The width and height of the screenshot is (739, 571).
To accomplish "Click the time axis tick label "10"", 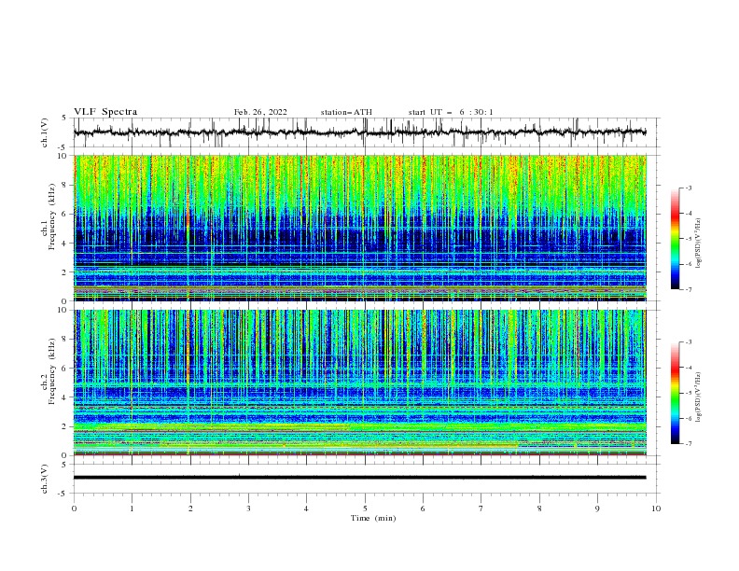I will click(x=656, y=508).
